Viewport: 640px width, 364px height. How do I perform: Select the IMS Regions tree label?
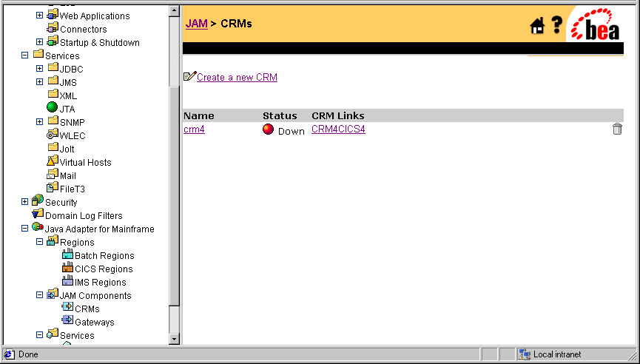tap(101, 283)
